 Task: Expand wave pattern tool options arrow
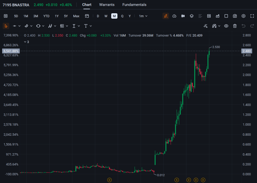(55, 26)
